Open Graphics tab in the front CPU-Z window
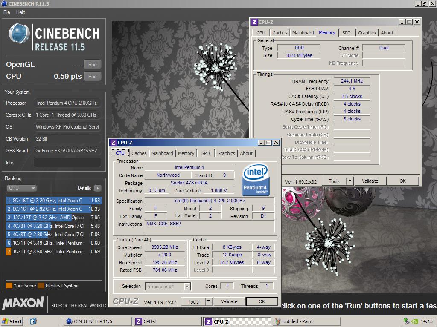Screen dimensions: 437x327 [x=226, y=153]
